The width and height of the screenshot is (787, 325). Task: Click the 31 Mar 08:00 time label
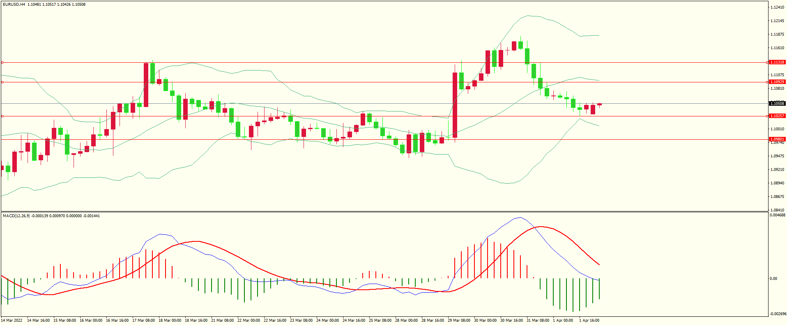[x=538, y=320]
